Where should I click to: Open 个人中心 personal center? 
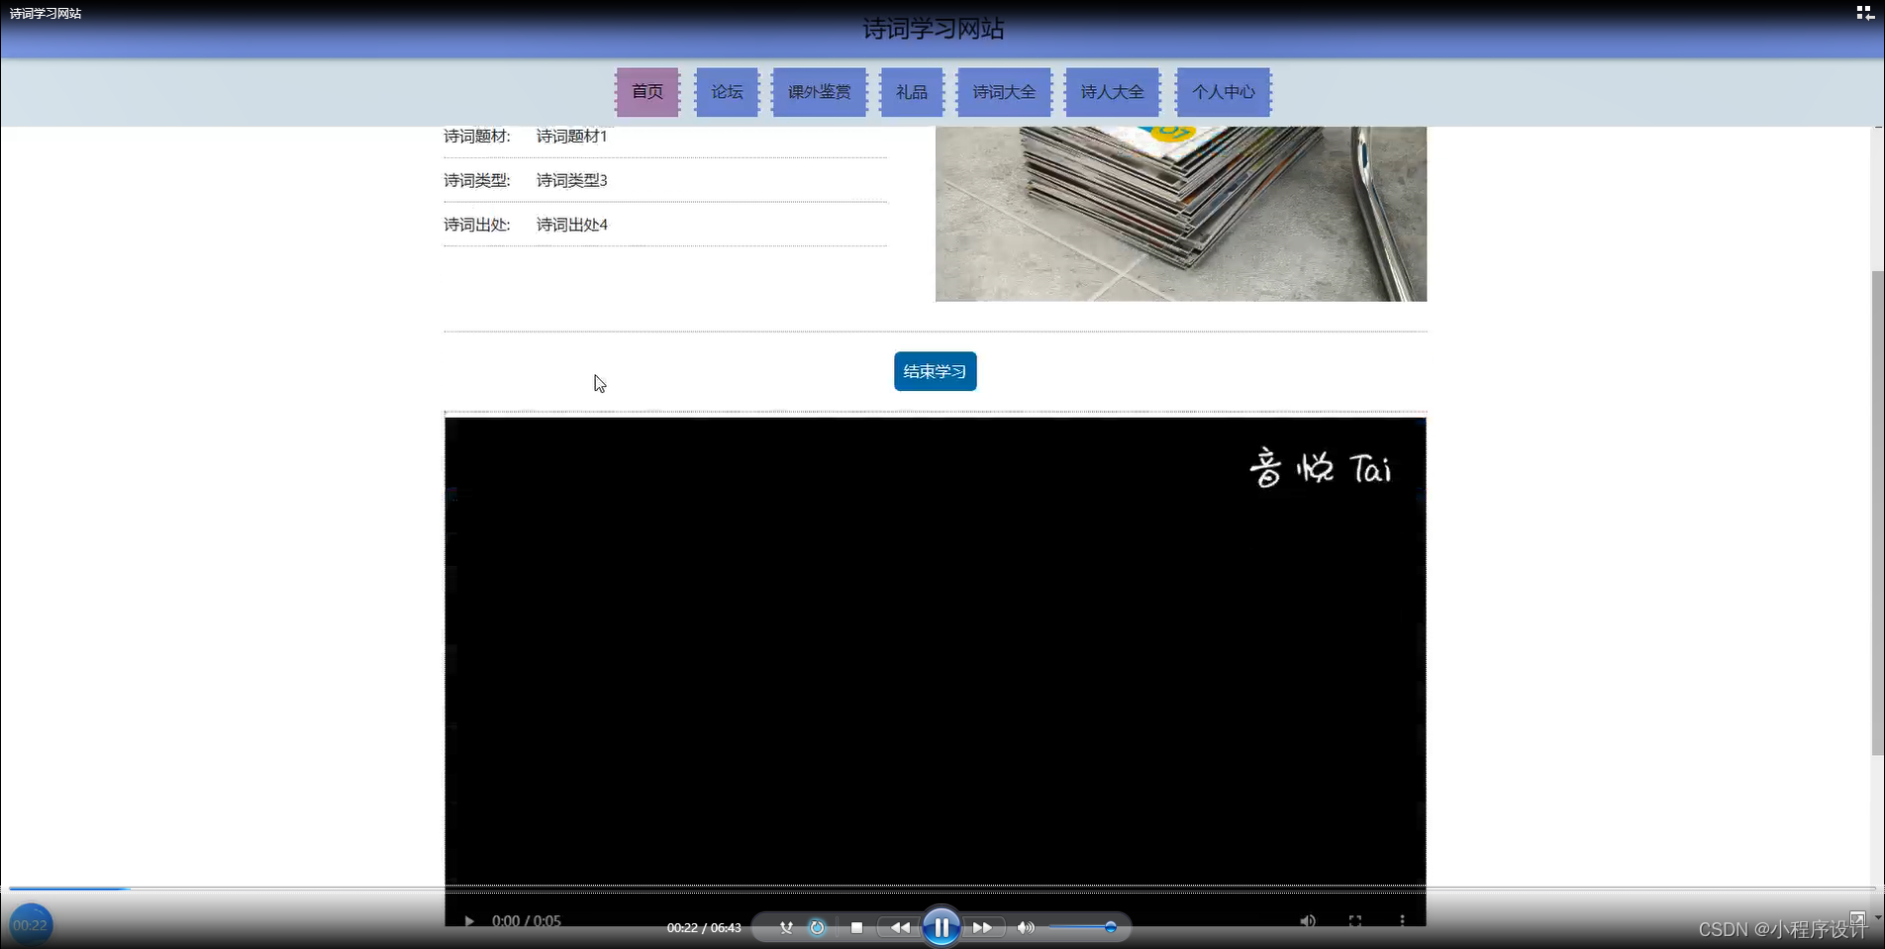tap(1224, 92)
